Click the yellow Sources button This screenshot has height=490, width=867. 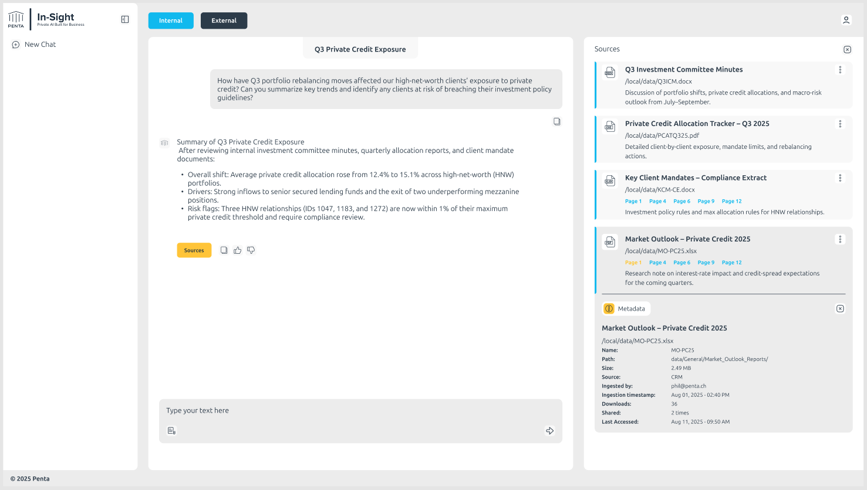pyautogui.click(x=194, y=250)
